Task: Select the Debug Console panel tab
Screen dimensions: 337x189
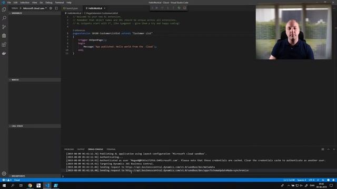Action: 95,149
